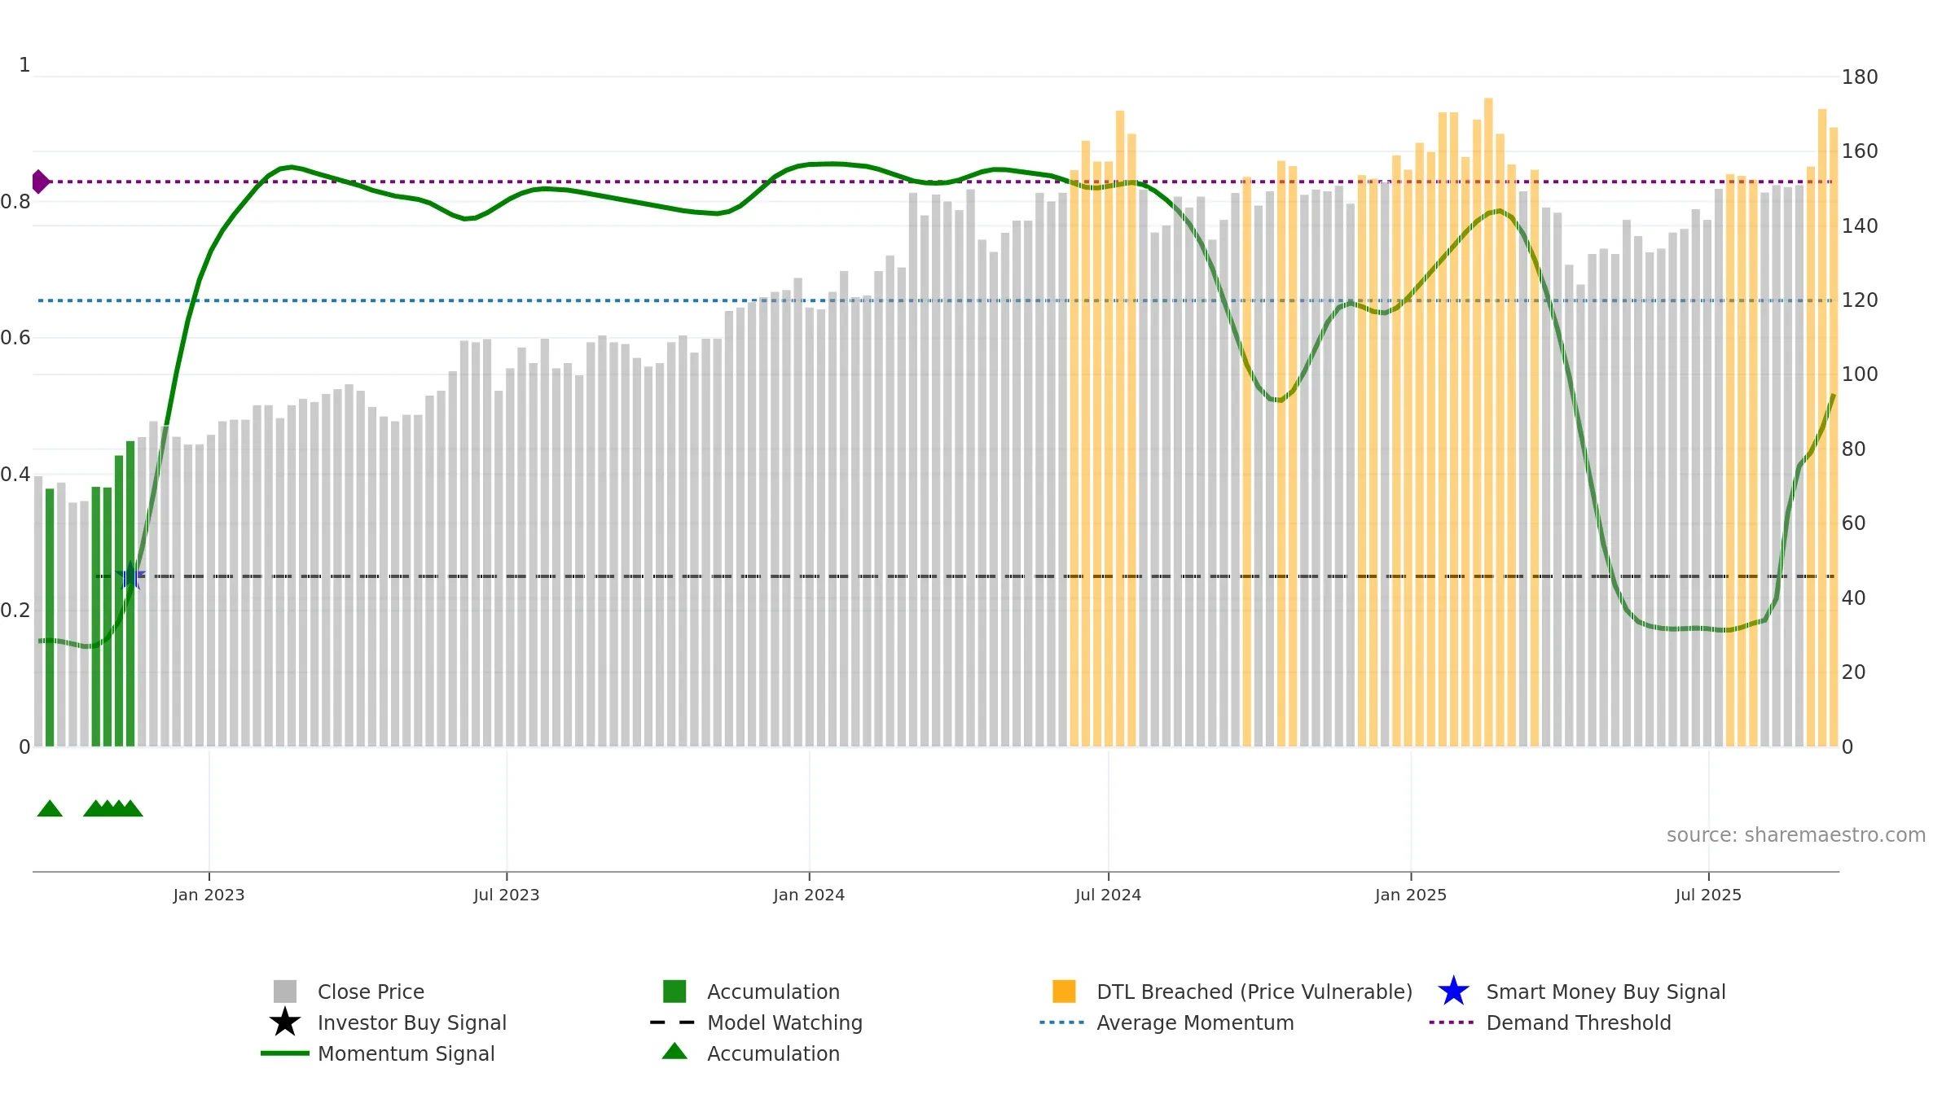Click the blue star marker on chart

click(130, 576)
